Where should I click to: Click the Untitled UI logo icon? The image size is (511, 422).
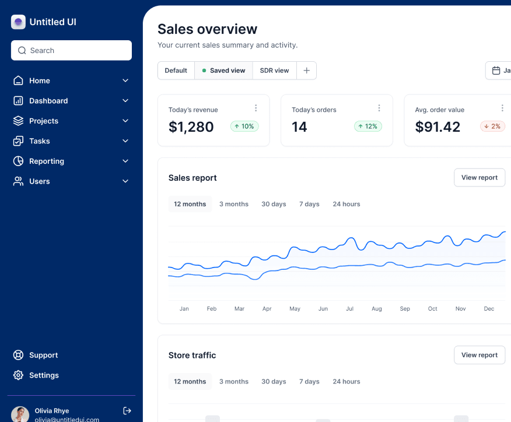click(18, 22)
